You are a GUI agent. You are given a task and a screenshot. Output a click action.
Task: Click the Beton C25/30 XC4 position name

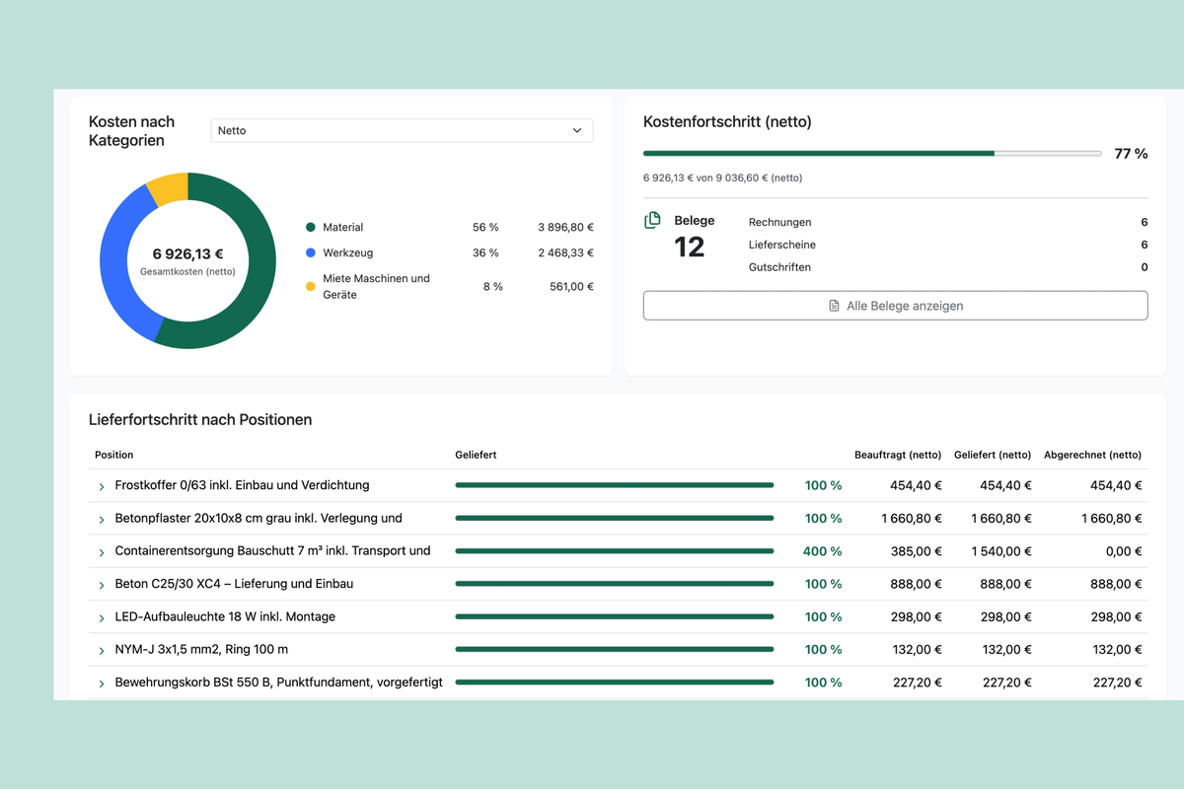coord(234,584)
